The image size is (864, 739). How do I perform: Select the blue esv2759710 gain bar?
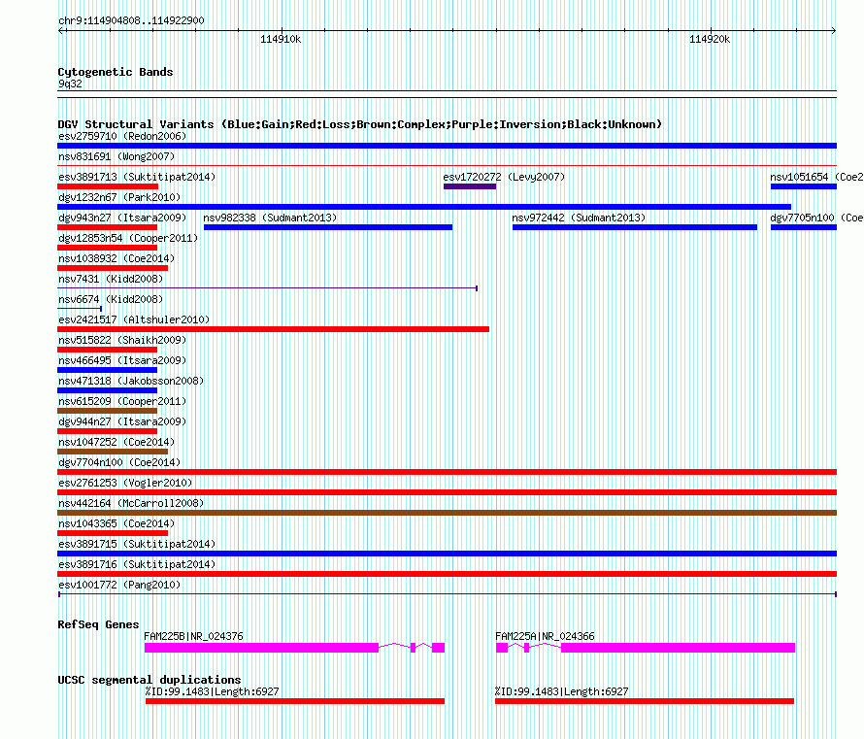[x=447, y=146]
